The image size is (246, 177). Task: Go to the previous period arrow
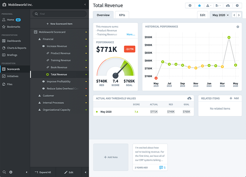234,15
